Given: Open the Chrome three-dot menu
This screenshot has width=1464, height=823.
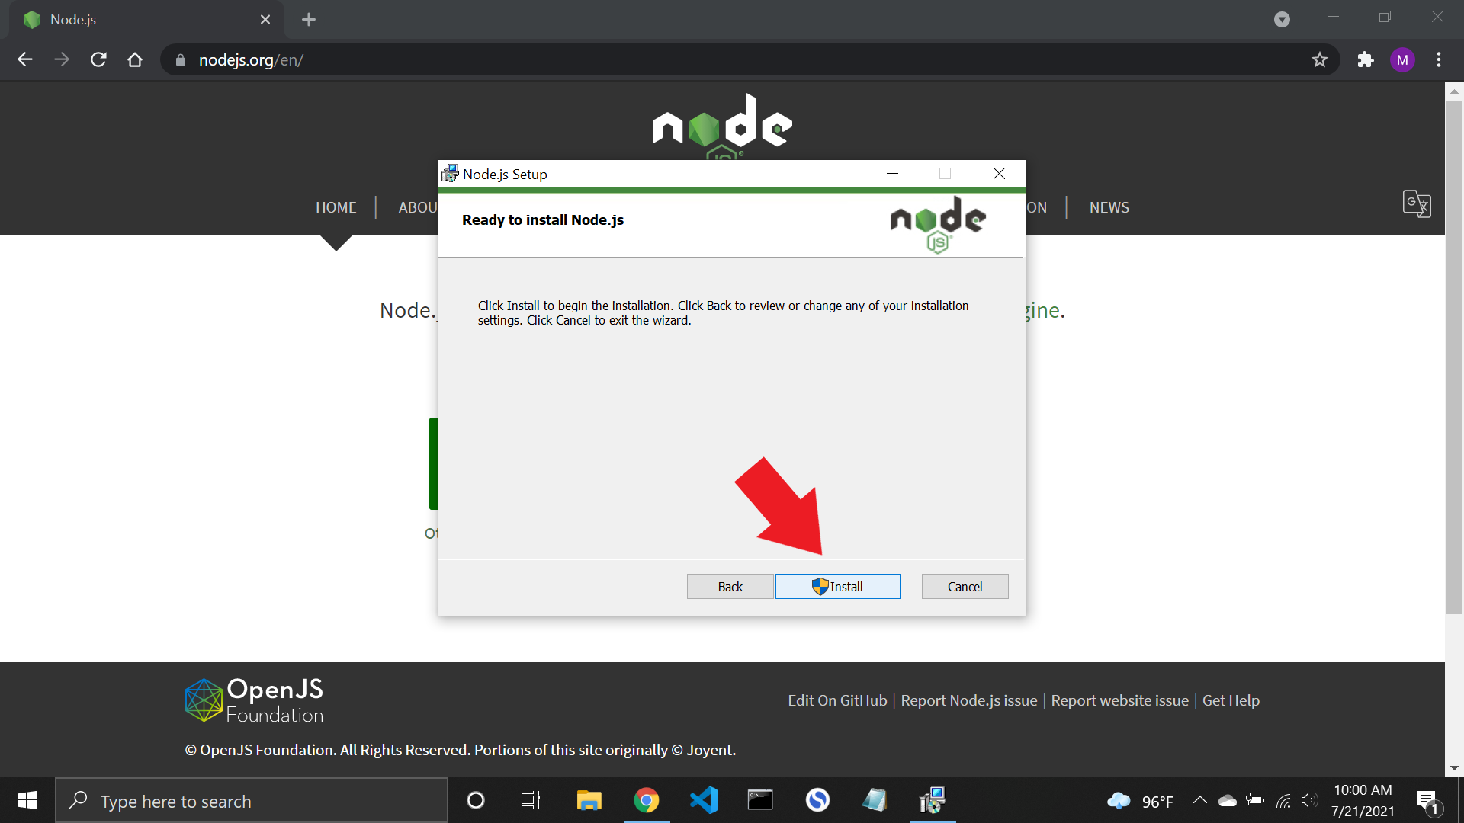Looking at the screenshot, I should (1440, 59).
